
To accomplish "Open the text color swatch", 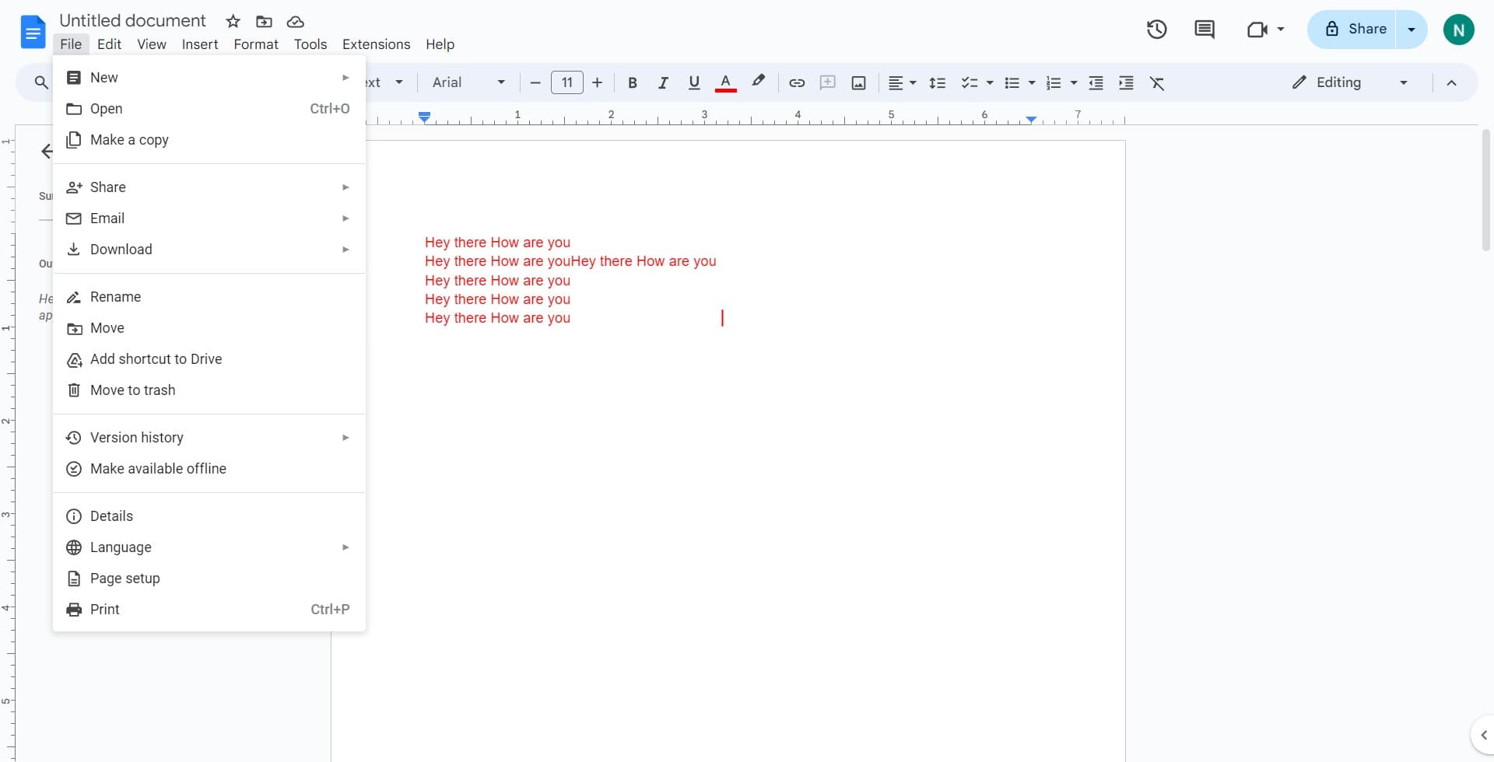I will tap(725, 82).
